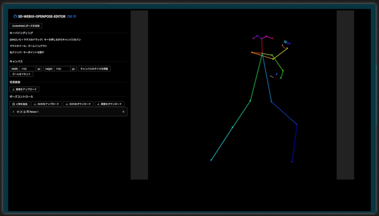Select the green wrist keypoint below elbow
The width and height of the screenshot is (379, 216).
[281, 78]
